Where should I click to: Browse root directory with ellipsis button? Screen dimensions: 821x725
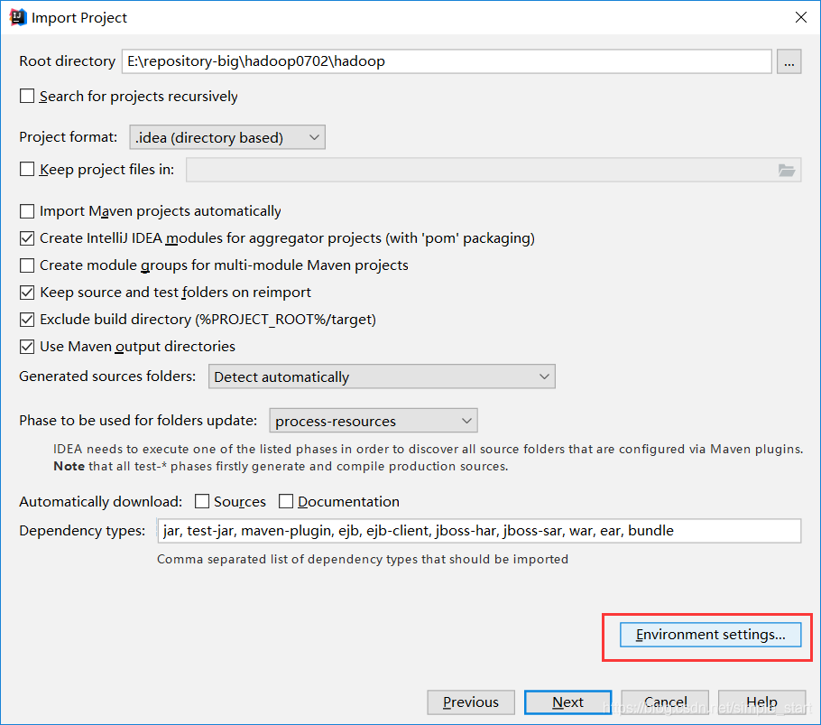(789, 61)
